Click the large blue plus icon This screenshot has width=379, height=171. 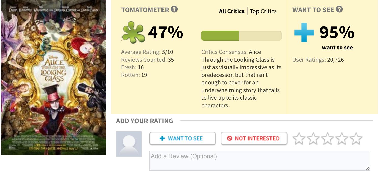(x=304, y=32)
